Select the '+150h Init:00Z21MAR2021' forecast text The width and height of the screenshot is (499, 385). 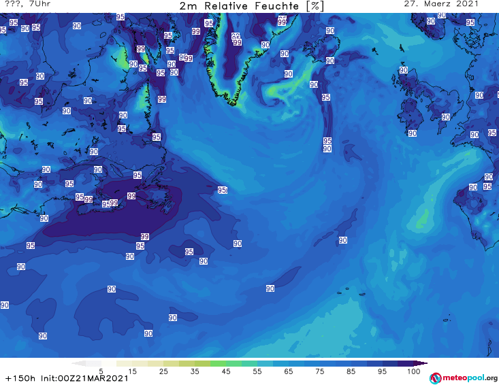click(67, 378)
